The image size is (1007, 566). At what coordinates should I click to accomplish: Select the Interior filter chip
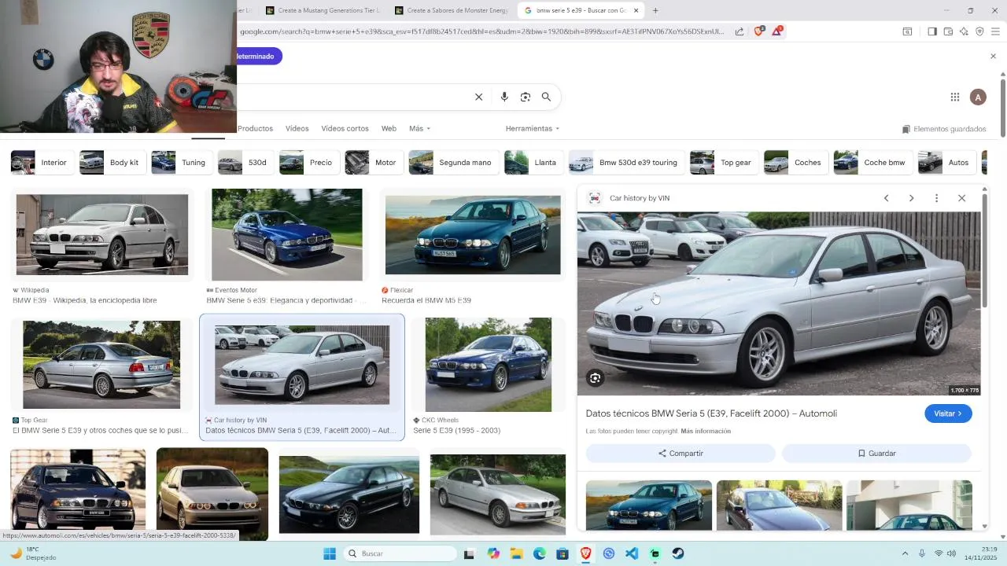(42, 163)
